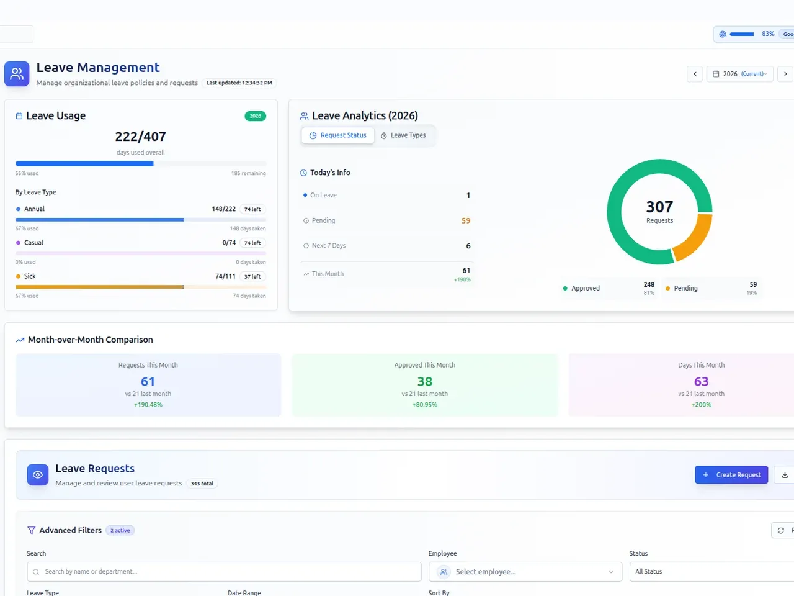
Task: Click the Casual leave type label
Action: [33, 243]
